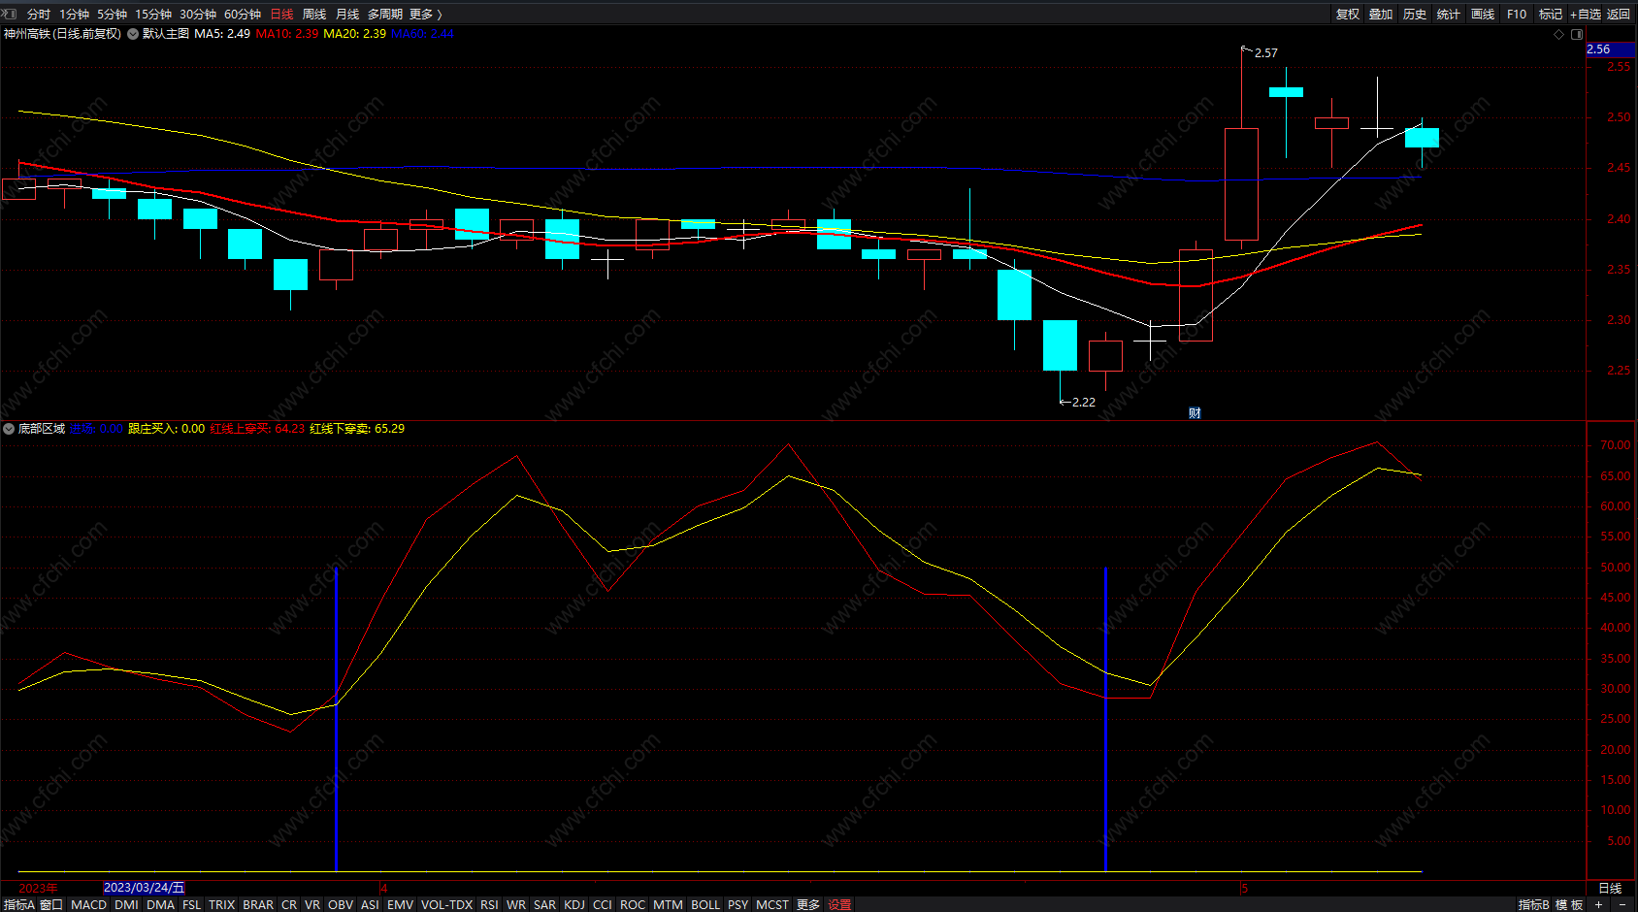The width and height of the screenshot is (1638, 912).
Task: Click the 叠加 overlay button
Action: (1381, 14)
